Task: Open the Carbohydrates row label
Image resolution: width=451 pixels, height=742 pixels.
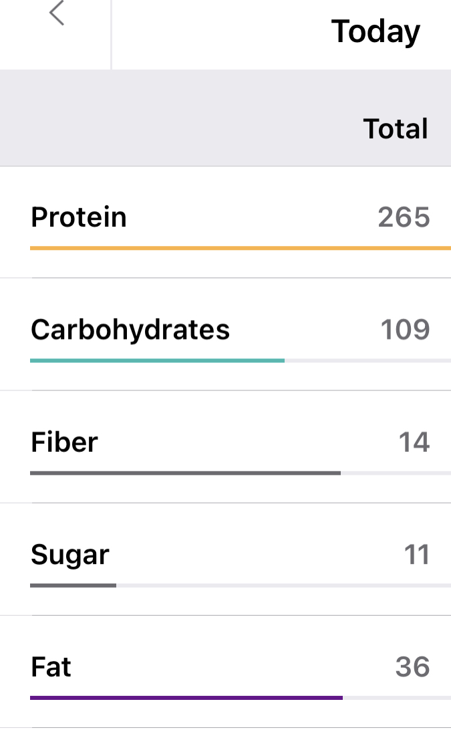Action: point(130,330)
